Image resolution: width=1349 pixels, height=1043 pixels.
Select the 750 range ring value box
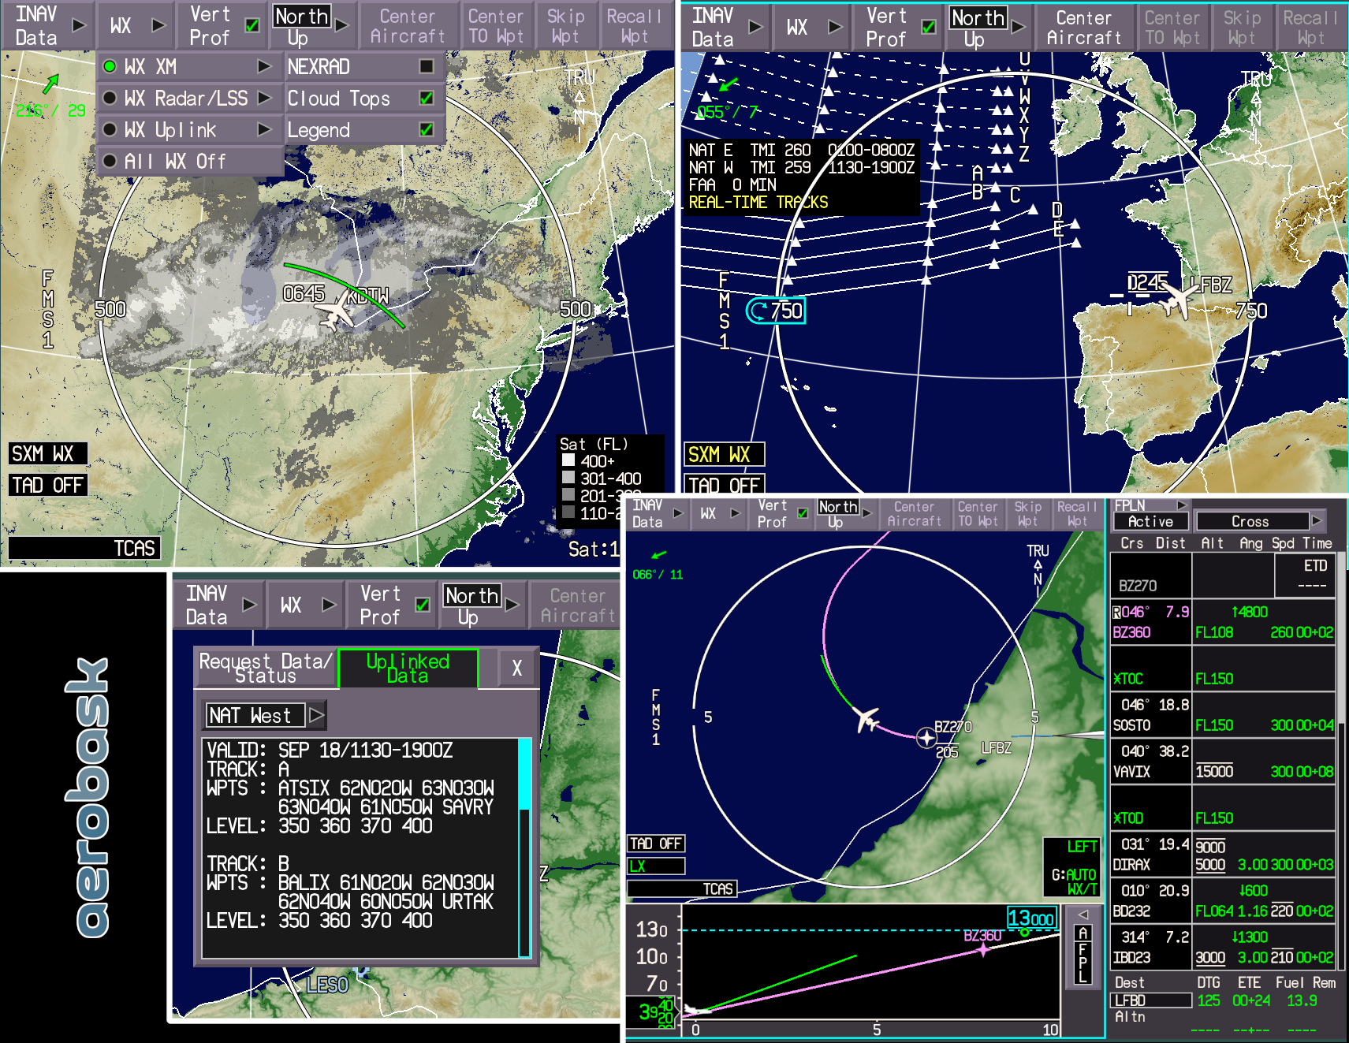coord(776,311)
